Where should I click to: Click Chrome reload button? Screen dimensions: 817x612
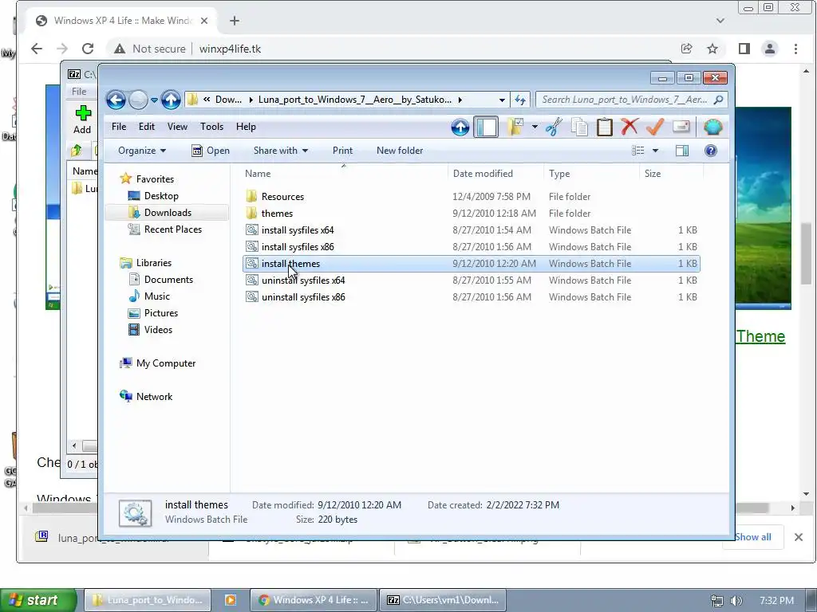(x=88, y=49)
